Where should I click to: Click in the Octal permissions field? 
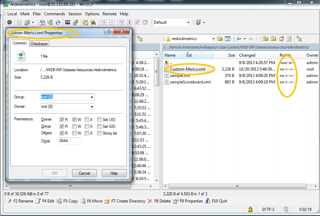tap(69, 141)
